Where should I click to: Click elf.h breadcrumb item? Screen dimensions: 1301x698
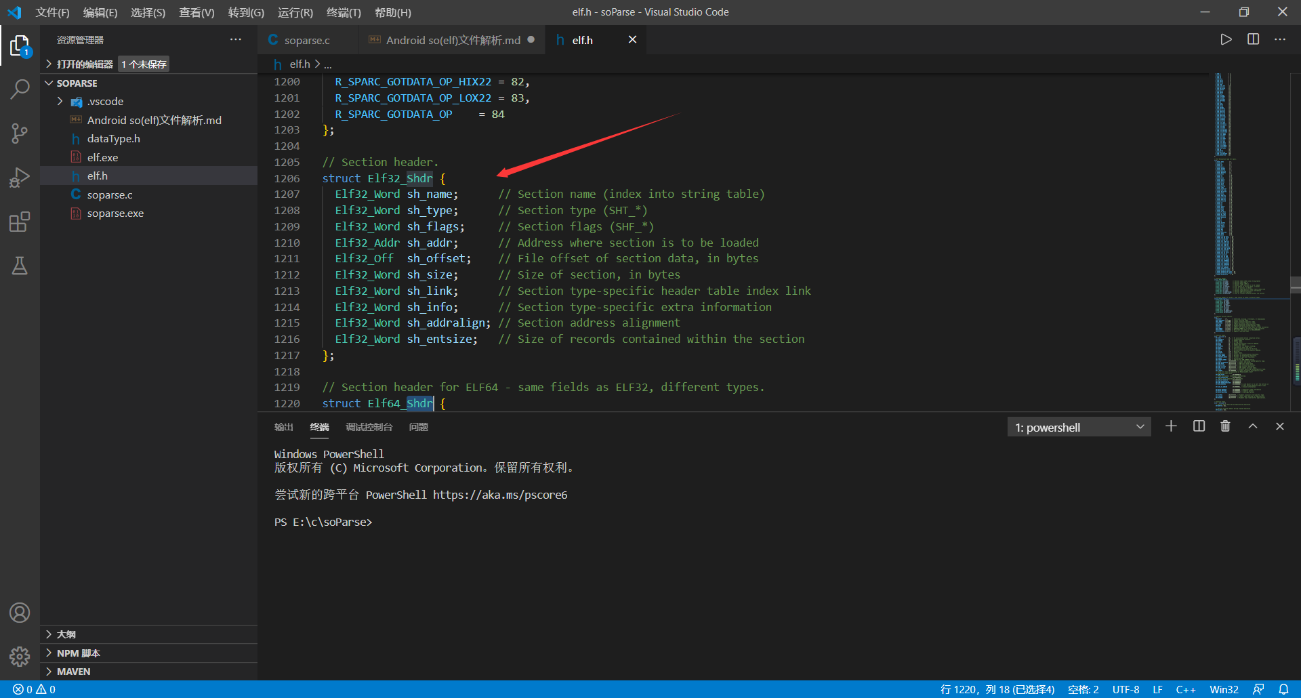tap(300, 64)
